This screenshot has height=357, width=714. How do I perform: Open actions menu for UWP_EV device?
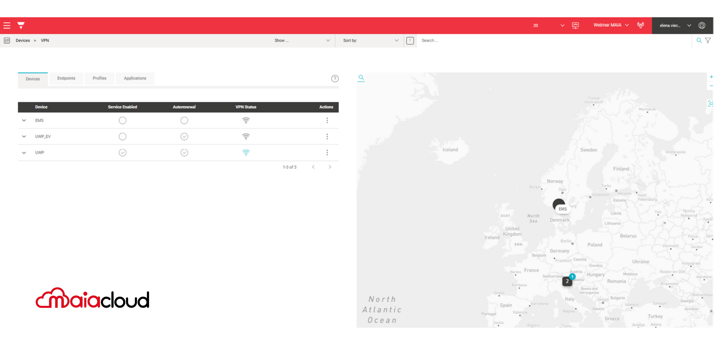coord(327,137)
